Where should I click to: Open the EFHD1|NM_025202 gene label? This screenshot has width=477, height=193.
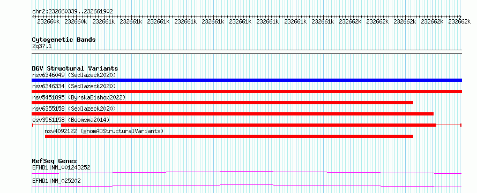pyautogui.click(x=56, y=181)
